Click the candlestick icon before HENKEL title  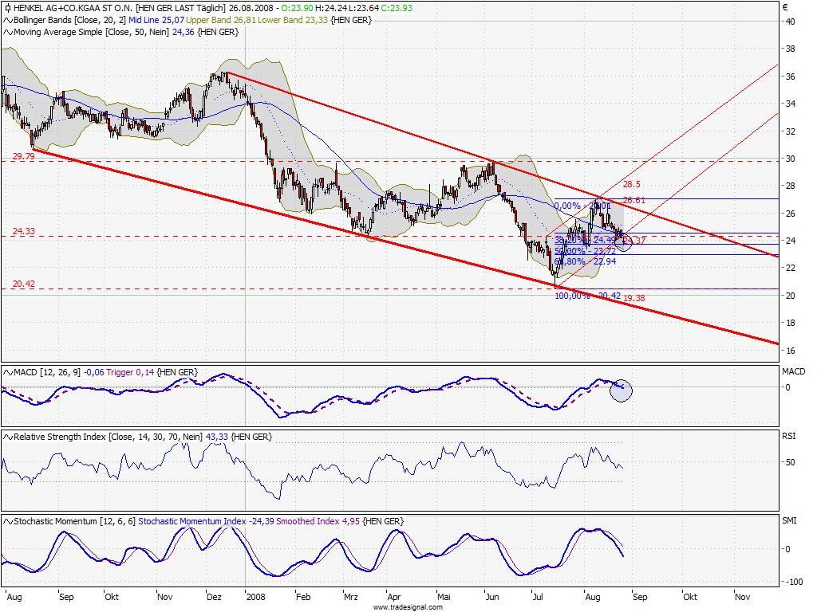point(7,8)
